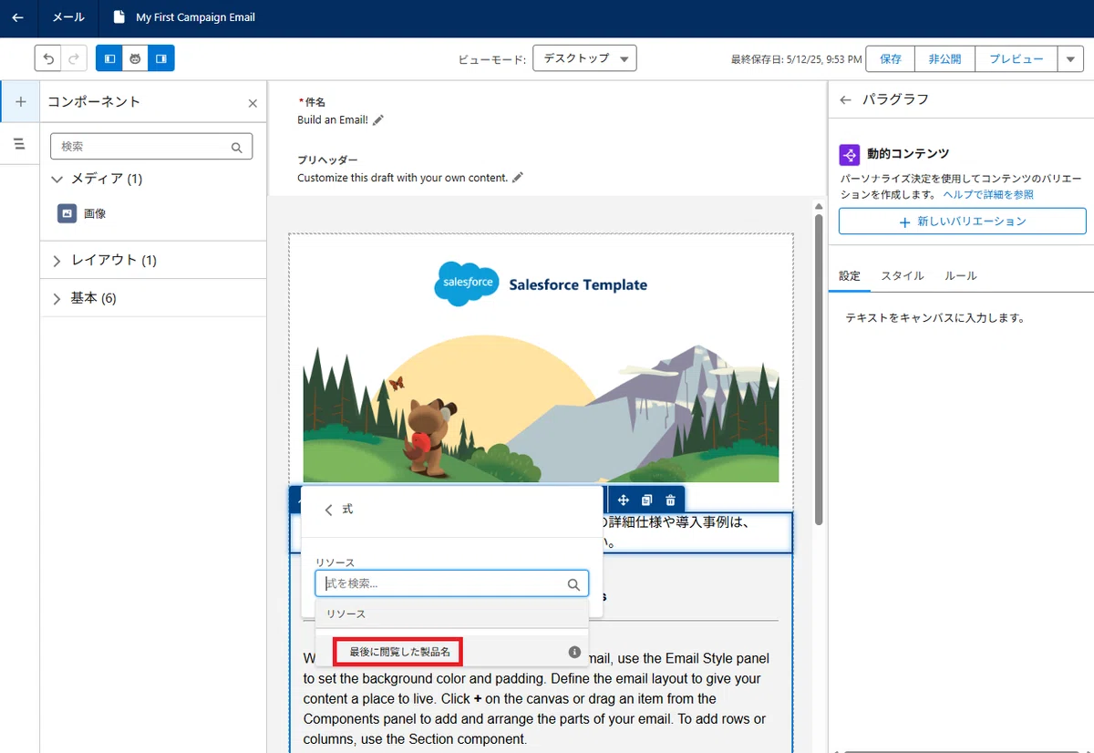Click the document icon beside My First Campaign Email
The height and width of the screenshot is (753, 1094).
pyautogui.click(x=119, y=17)
